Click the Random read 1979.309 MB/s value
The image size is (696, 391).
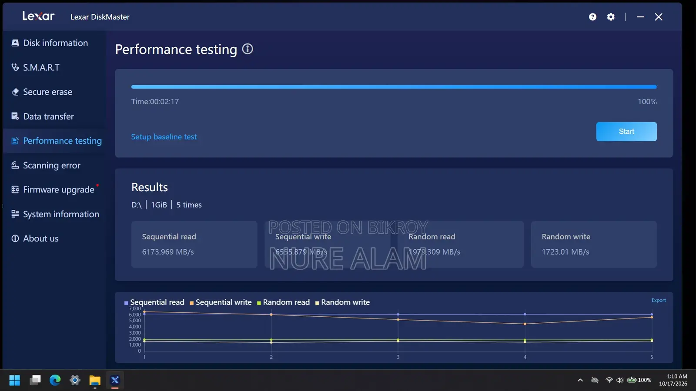(x=434, y=252)
